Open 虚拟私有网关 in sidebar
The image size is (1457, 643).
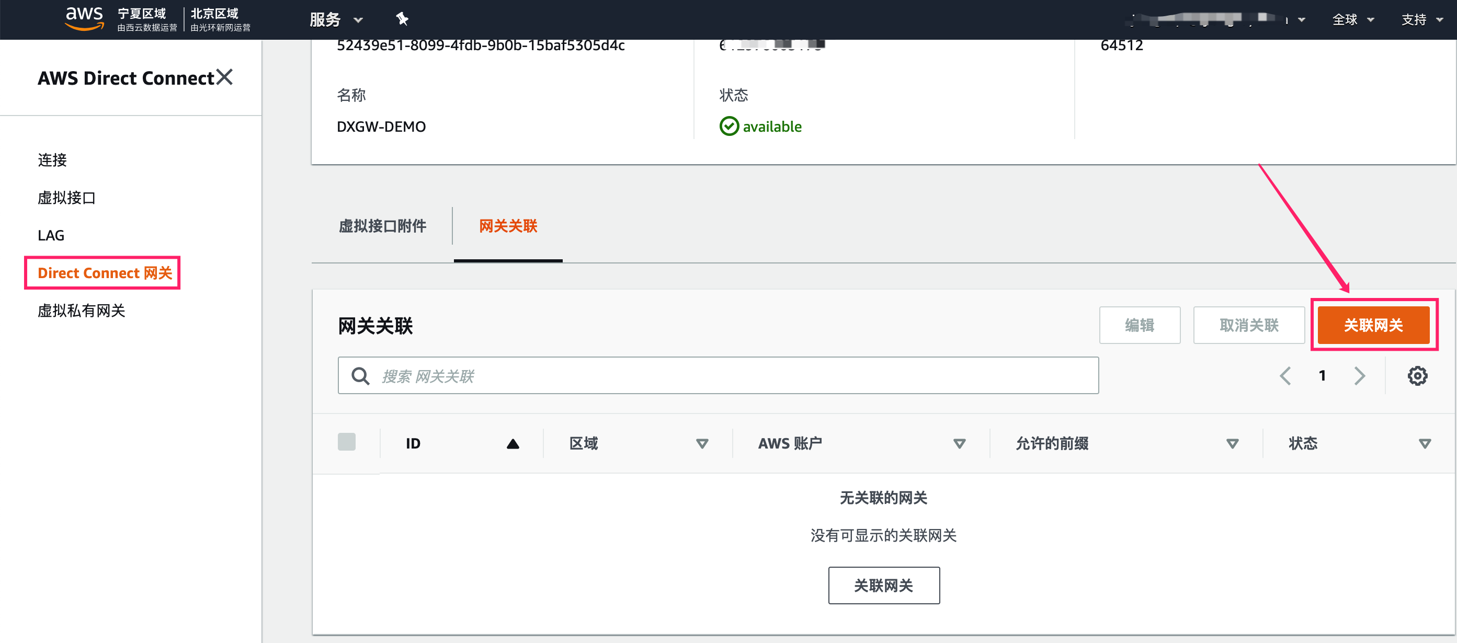(x=82, y=311)
